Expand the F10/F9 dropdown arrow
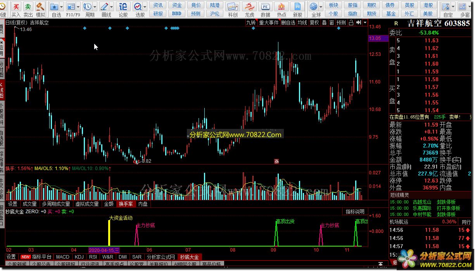475x271 pixels. (78, 7)
